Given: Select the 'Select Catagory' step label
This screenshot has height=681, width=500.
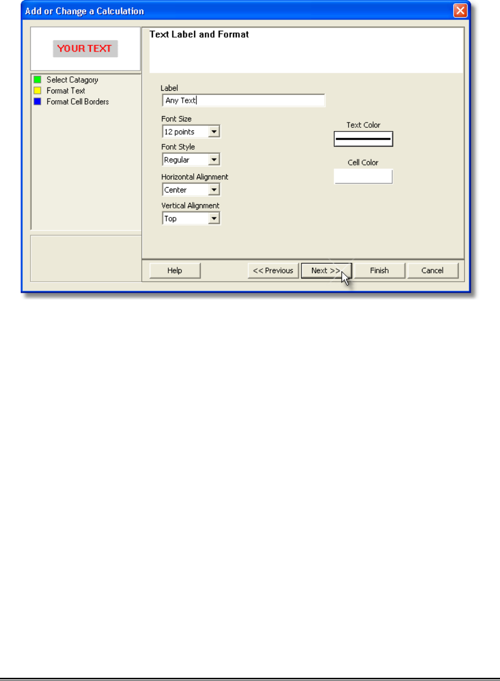Looking at the screenshot, I should click(72, 80).
